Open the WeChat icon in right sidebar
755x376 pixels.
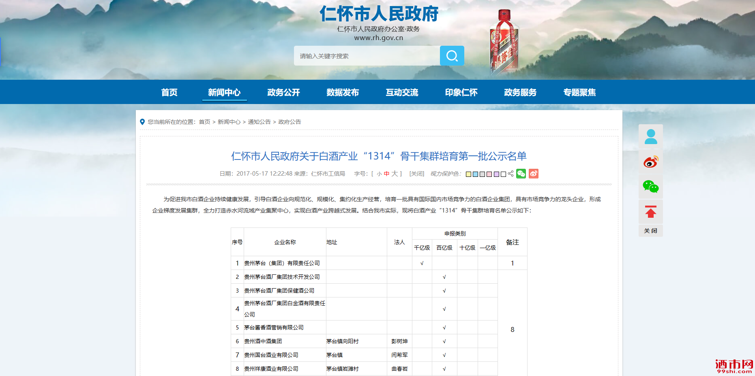650,187
